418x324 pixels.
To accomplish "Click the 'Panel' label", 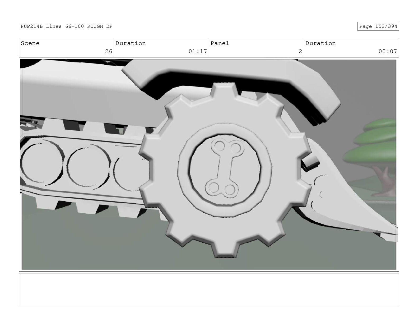I will pyautogui.click(x=220, y=43).
